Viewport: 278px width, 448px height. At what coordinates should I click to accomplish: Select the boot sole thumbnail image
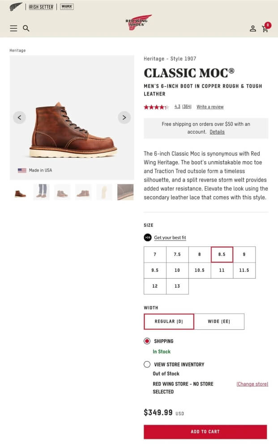pos(104,192)
